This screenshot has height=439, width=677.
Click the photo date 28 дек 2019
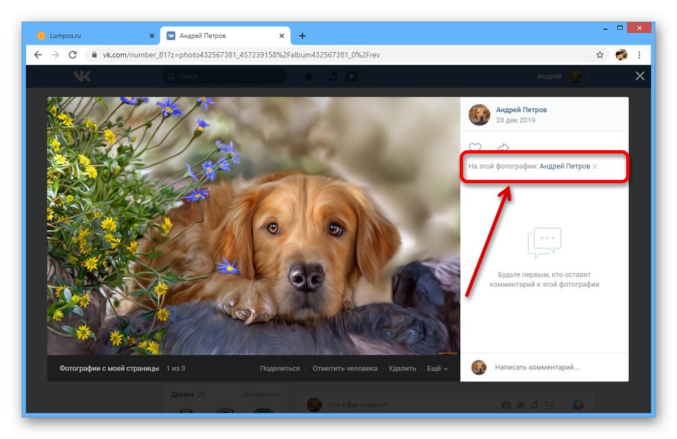tap(515, 120)
